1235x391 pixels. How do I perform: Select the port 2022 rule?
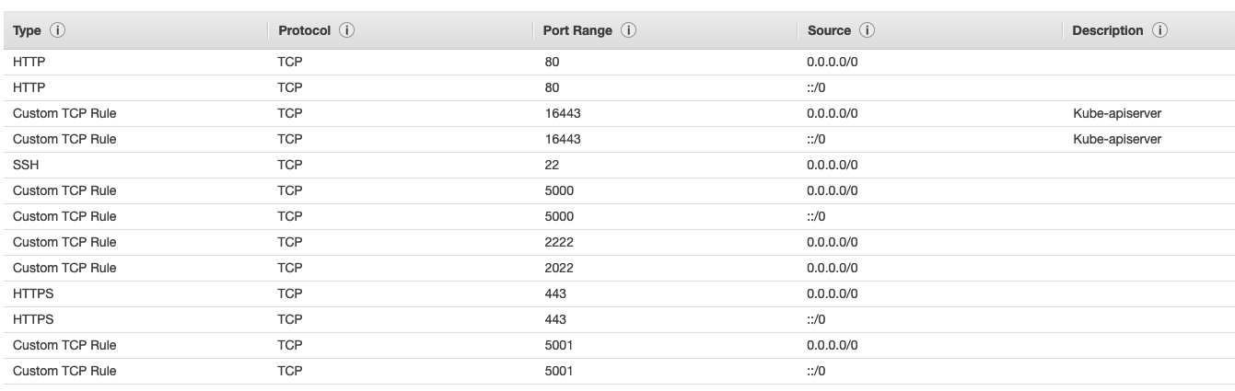coord(559,268)
